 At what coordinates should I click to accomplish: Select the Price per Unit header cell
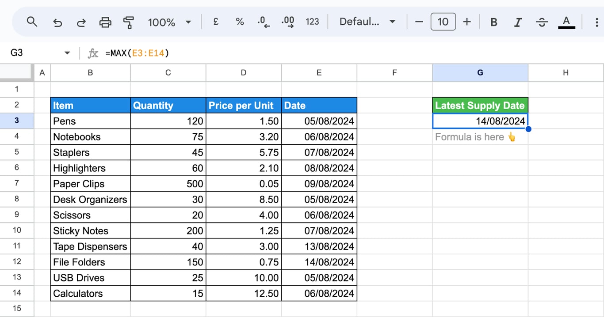(244, 105)
